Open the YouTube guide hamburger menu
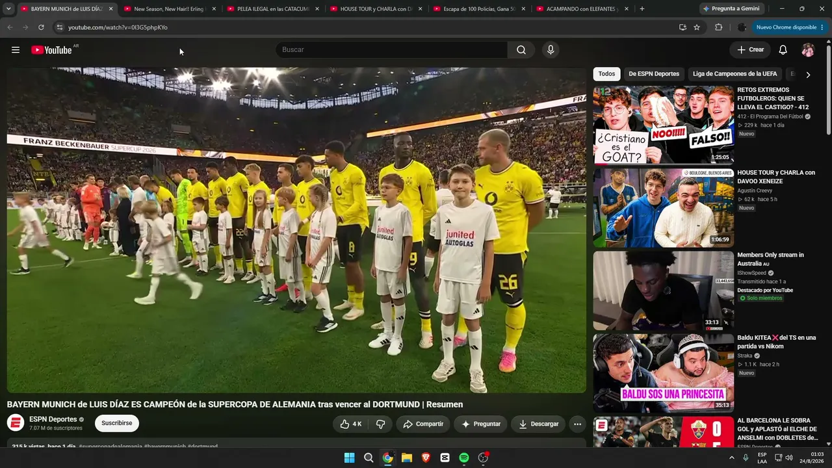The width and height of the screenshot is (832, 468). tap(16, 50)
